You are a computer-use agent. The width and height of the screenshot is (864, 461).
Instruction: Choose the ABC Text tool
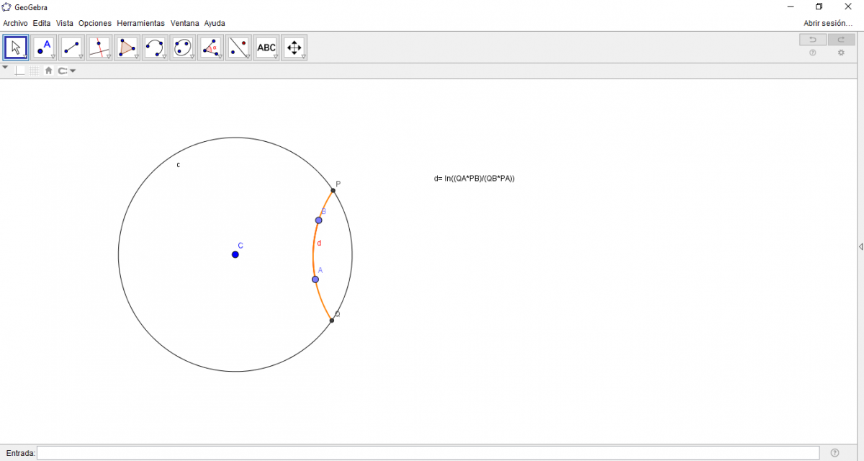click(266, 48)
